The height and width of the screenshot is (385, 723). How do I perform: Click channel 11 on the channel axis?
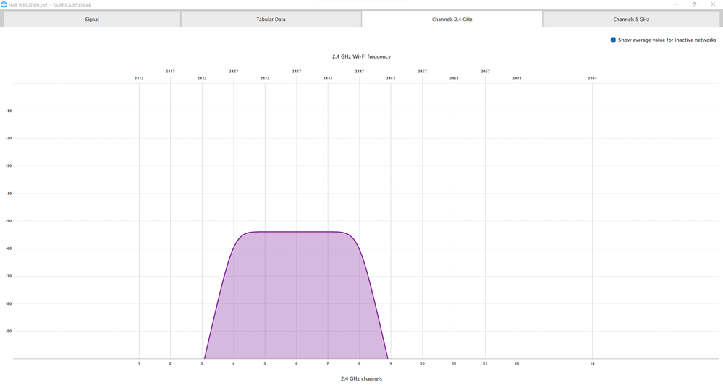454,363
